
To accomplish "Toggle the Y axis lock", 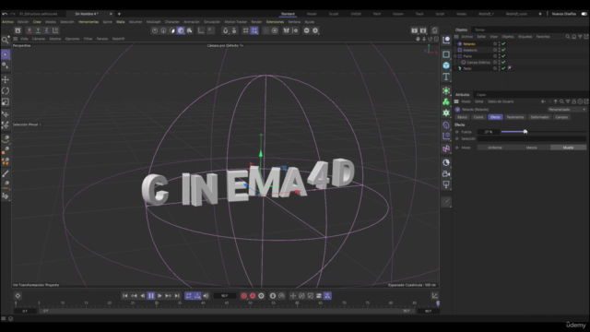I will click(38, 30).
